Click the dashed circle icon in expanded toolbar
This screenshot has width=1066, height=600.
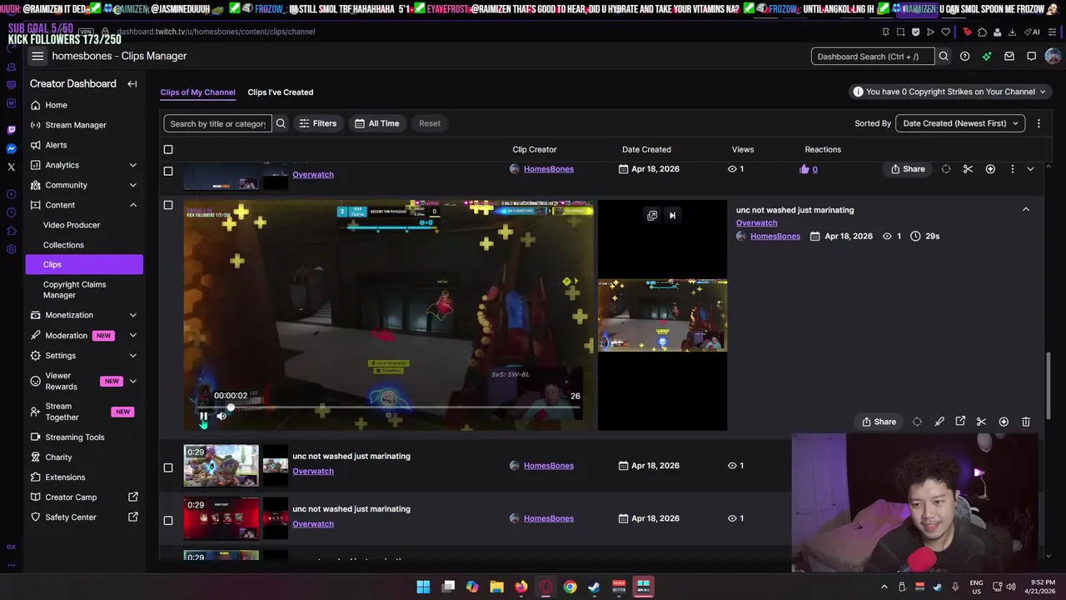tap(917, 422)
